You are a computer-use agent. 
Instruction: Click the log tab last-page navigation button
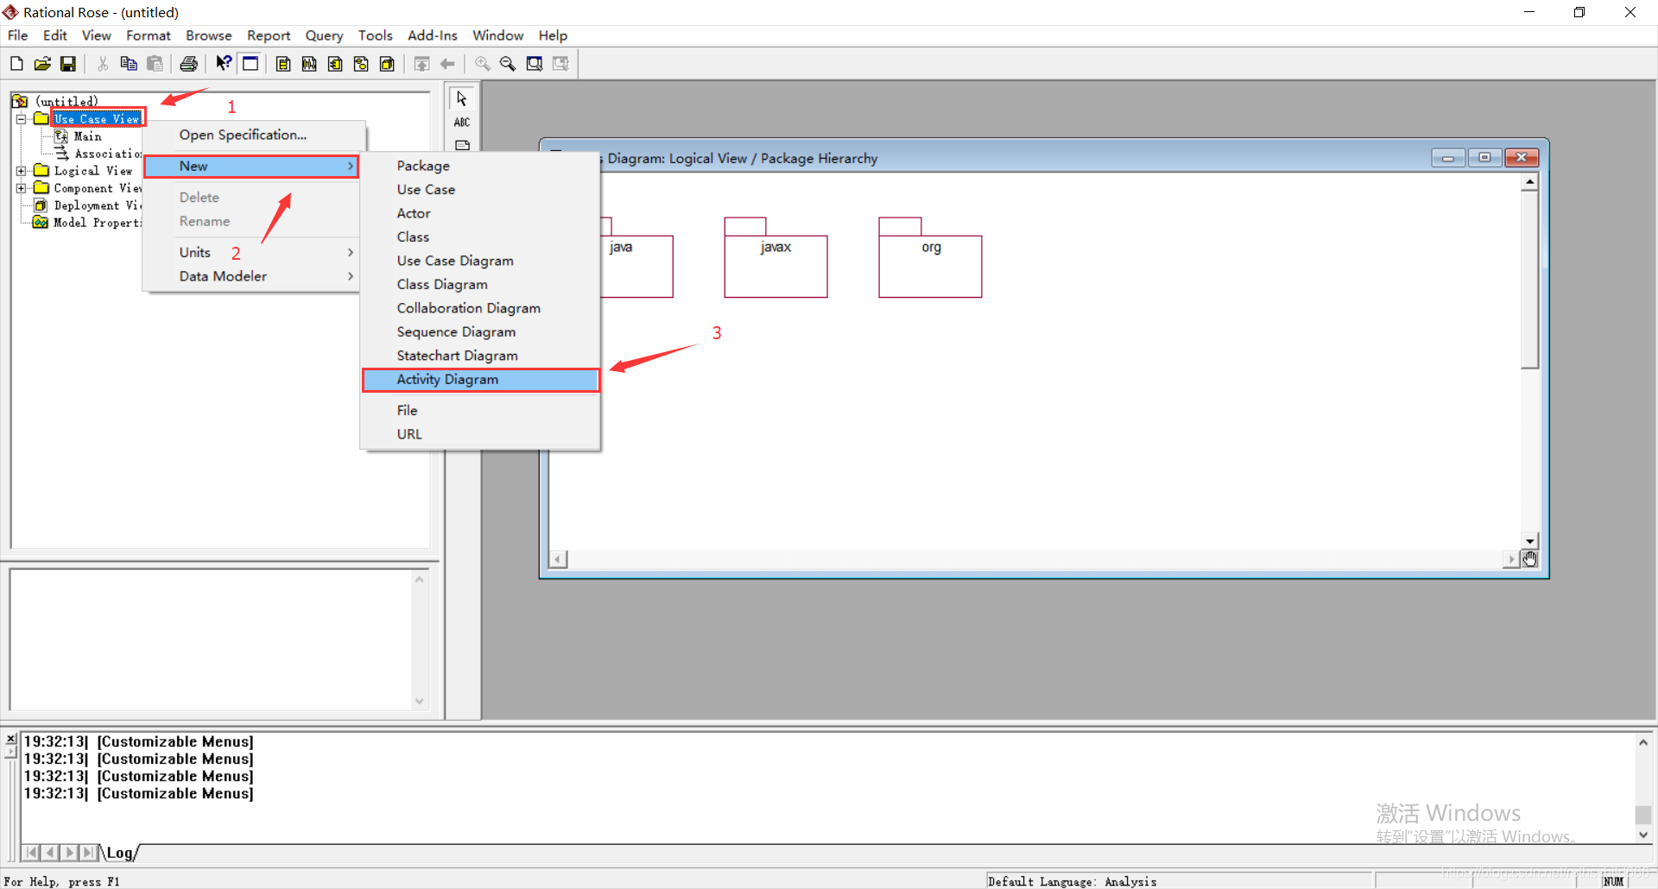tap(88, 853)
